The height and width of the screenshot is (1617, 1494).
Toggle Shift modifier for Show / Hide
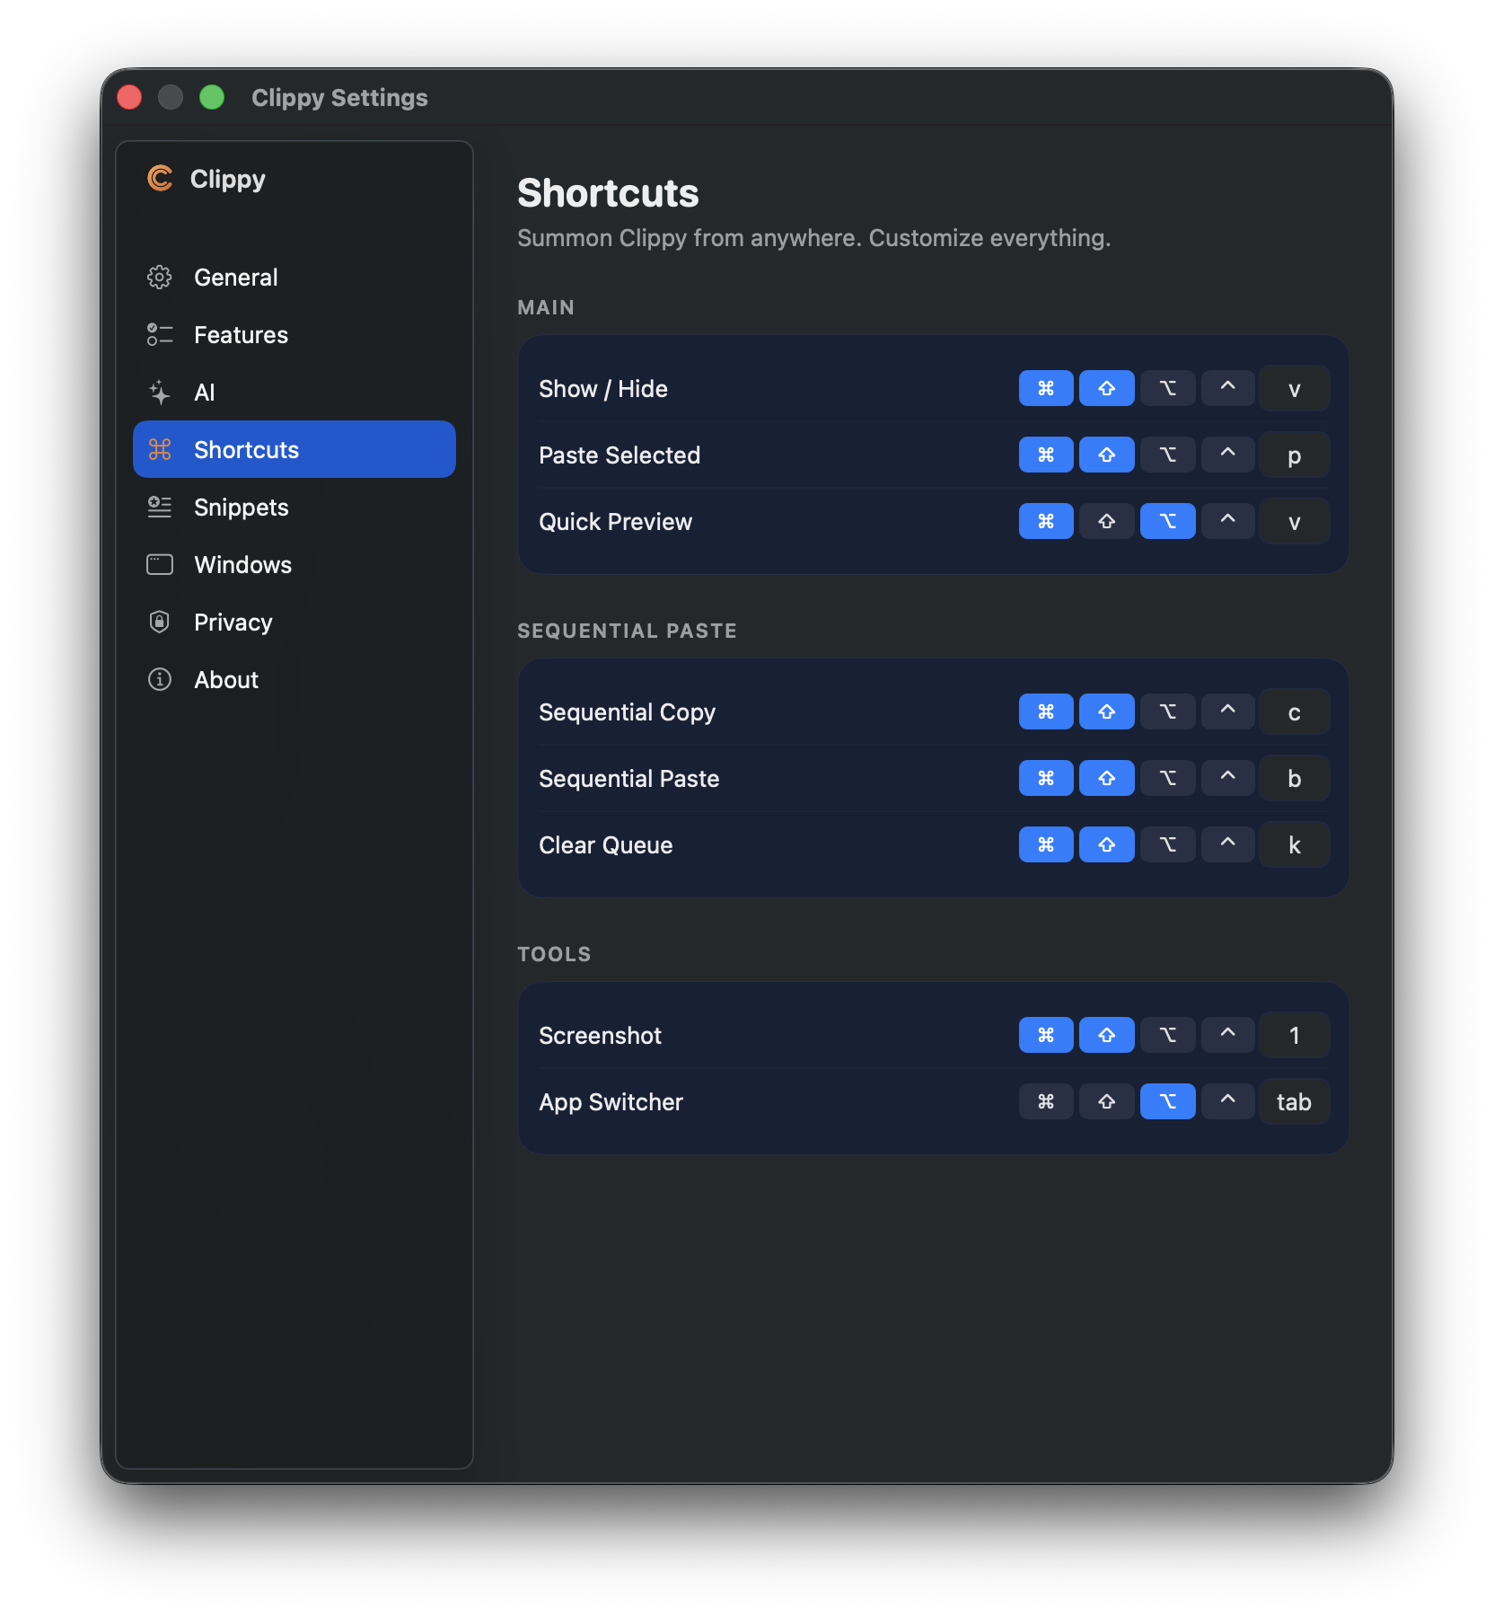coord(1107,389)
